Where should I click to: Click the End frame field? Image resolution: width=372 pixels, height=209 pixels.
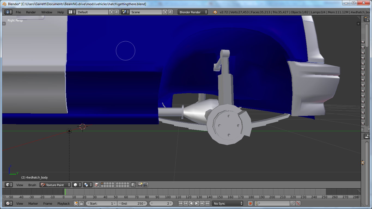132,203
